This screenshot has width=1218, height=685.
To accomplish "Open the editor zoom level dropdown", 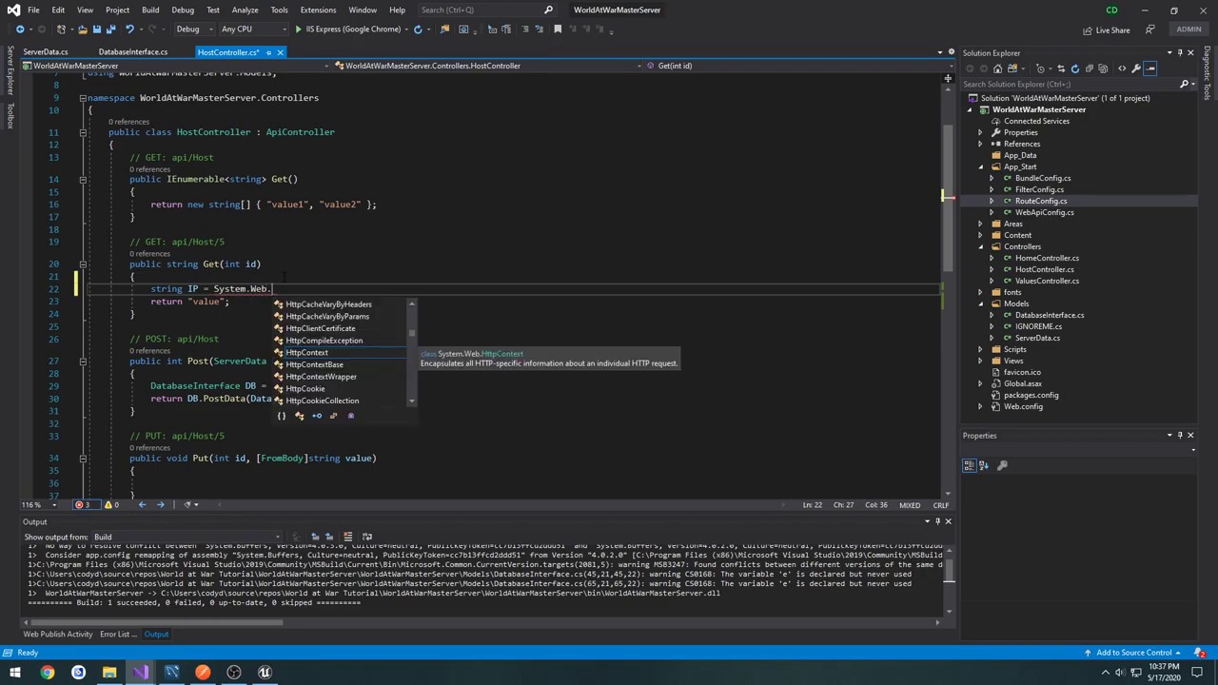I will click(54, 505).
